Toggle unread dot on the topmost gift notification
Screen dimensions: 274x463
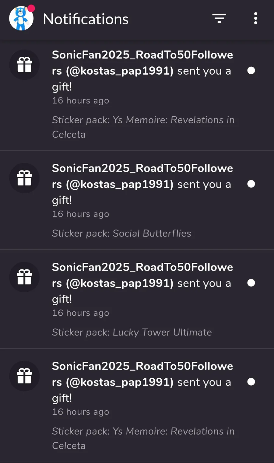[x=251, y=71]
